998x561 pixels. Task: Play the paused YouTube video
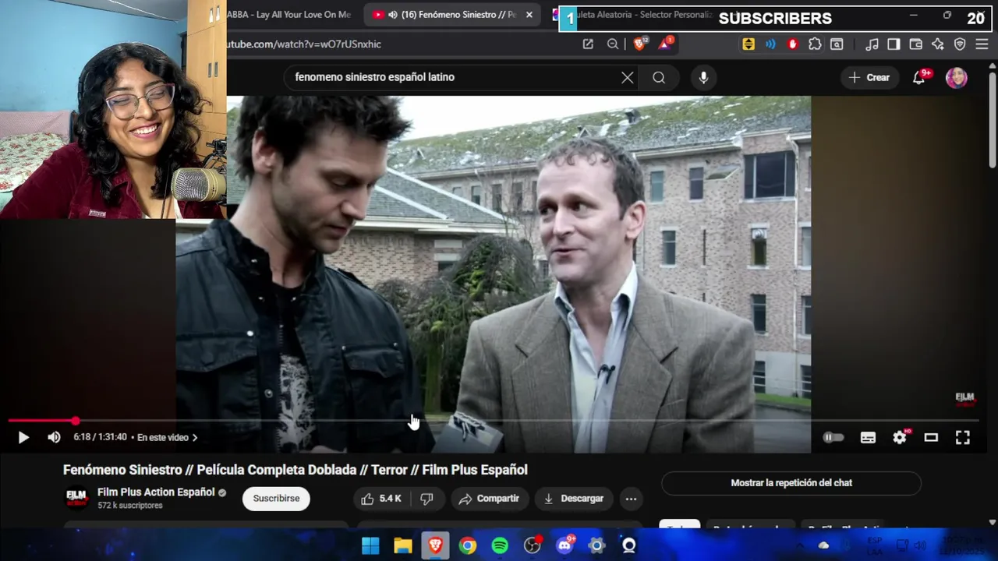pos(23,438)
